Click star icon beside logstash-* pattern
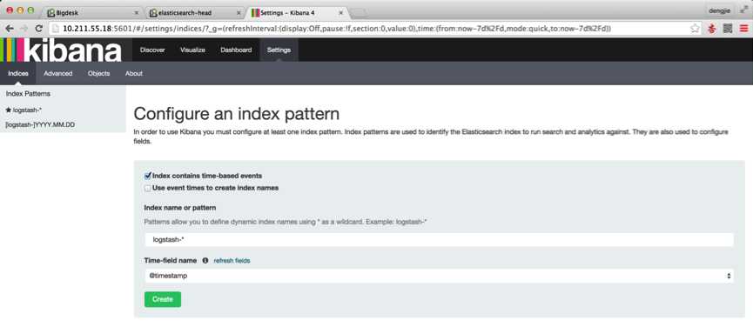The width and height of the screenshot is (753, 327). [8, 110]
